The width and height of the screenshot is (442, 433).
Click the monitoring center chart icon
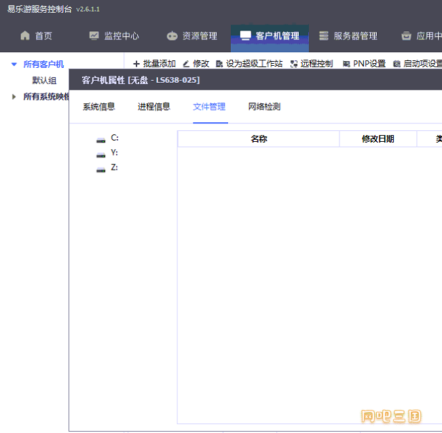[x=94, y=35]
